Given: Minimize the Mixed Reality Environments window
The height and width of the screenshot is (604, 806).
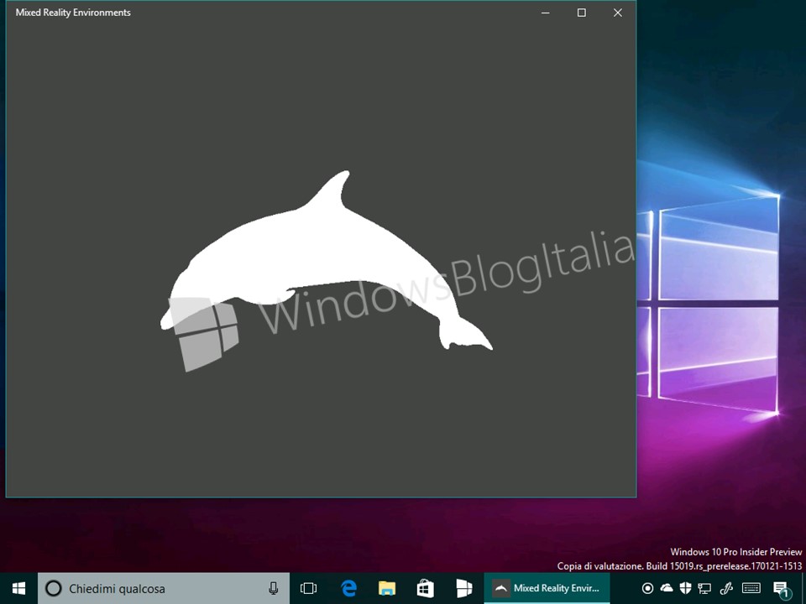Looking at the screenshot, I should point(546,13).
